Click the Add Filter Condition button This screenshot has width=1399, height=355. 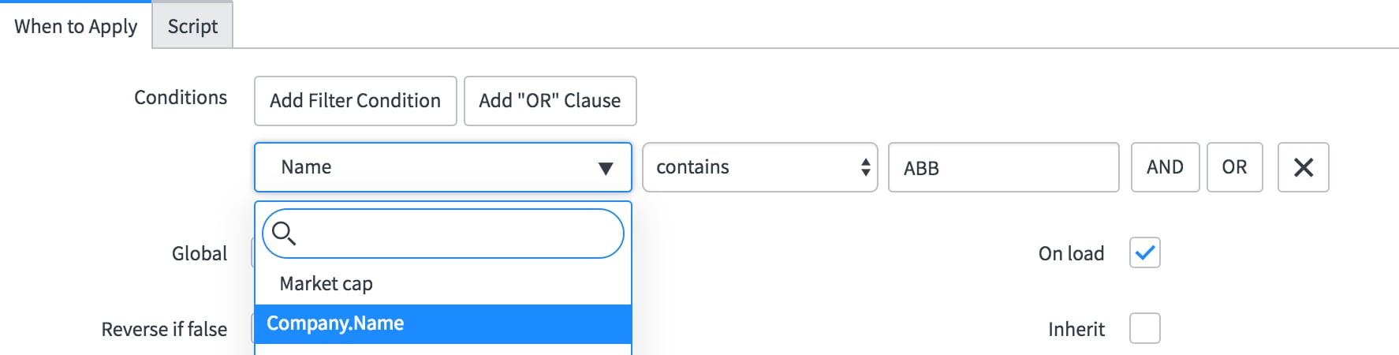[x=356, y=101]
